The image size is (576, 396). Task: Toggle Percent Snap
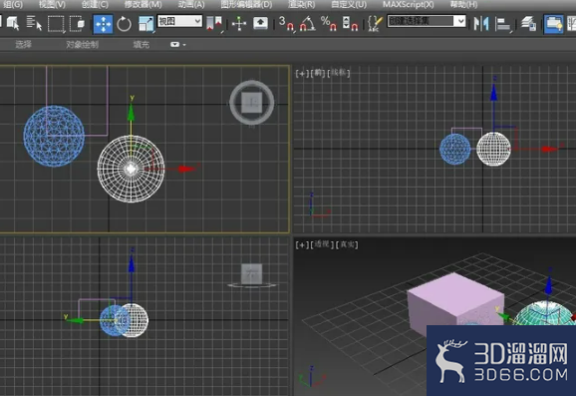(329, 24)
